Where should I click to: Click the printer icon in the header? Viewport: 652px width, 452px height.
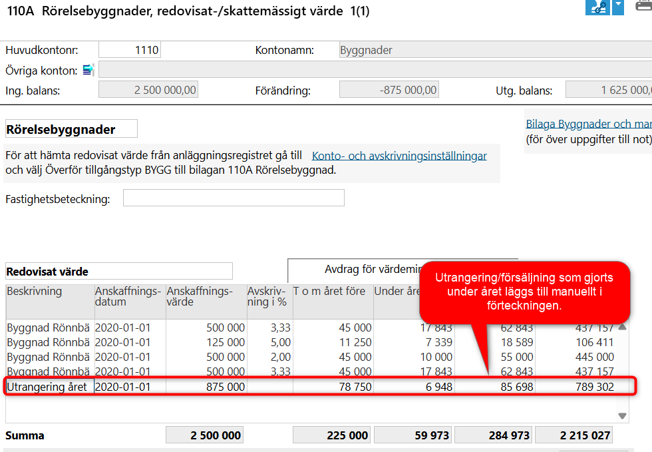click(x=644, y=6)
